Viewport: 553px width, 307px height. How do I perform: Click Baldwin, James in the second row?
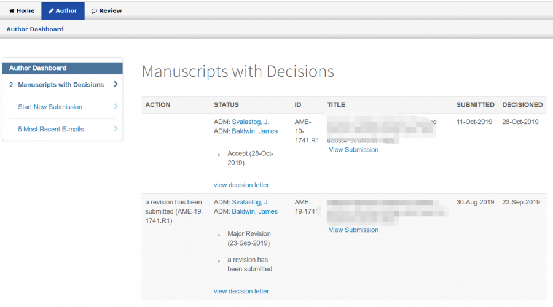[254, 211]
